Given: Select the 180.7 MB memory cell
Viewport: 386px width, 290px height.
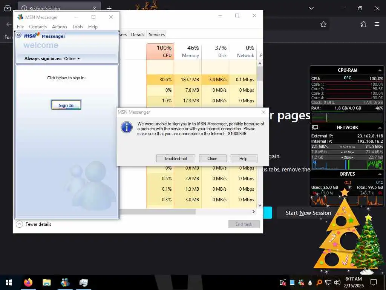Looking at the screenshot, I should pyautogui.click(x=188, y=79).
